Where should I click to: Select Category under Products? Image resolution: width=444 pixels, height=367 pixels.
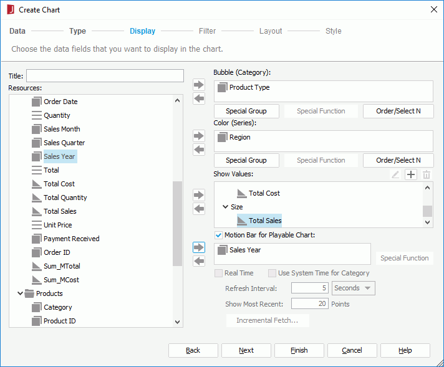pyautogui.click(x=58, y=307)
